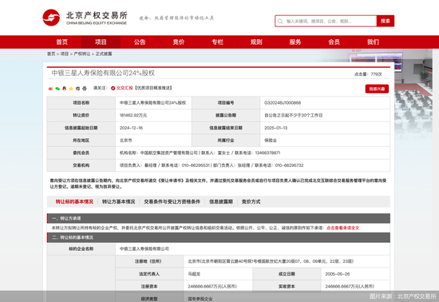The width and height of the screenshot is (439, 302).
Task: Click section header 二、转让标的基本情况
Action: (219, 237)
